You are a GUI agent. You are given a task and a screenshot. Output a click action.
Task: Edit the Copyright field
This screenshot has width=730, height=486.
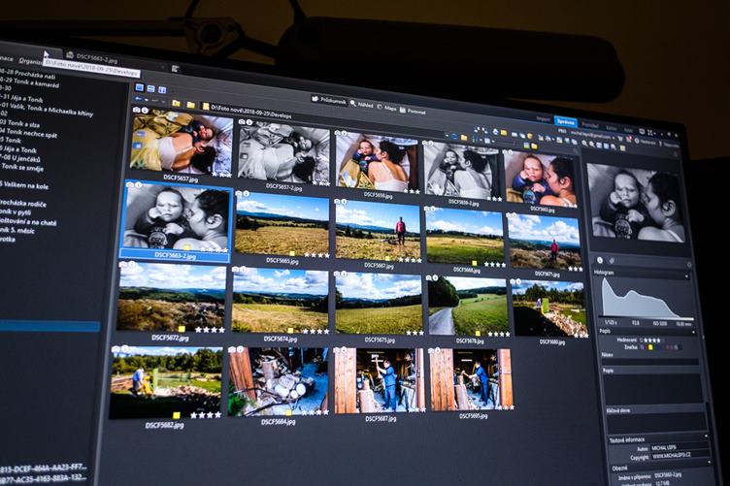point(680,457)
